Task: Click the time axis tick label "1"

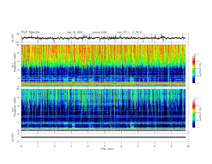Action: point(38,146)
